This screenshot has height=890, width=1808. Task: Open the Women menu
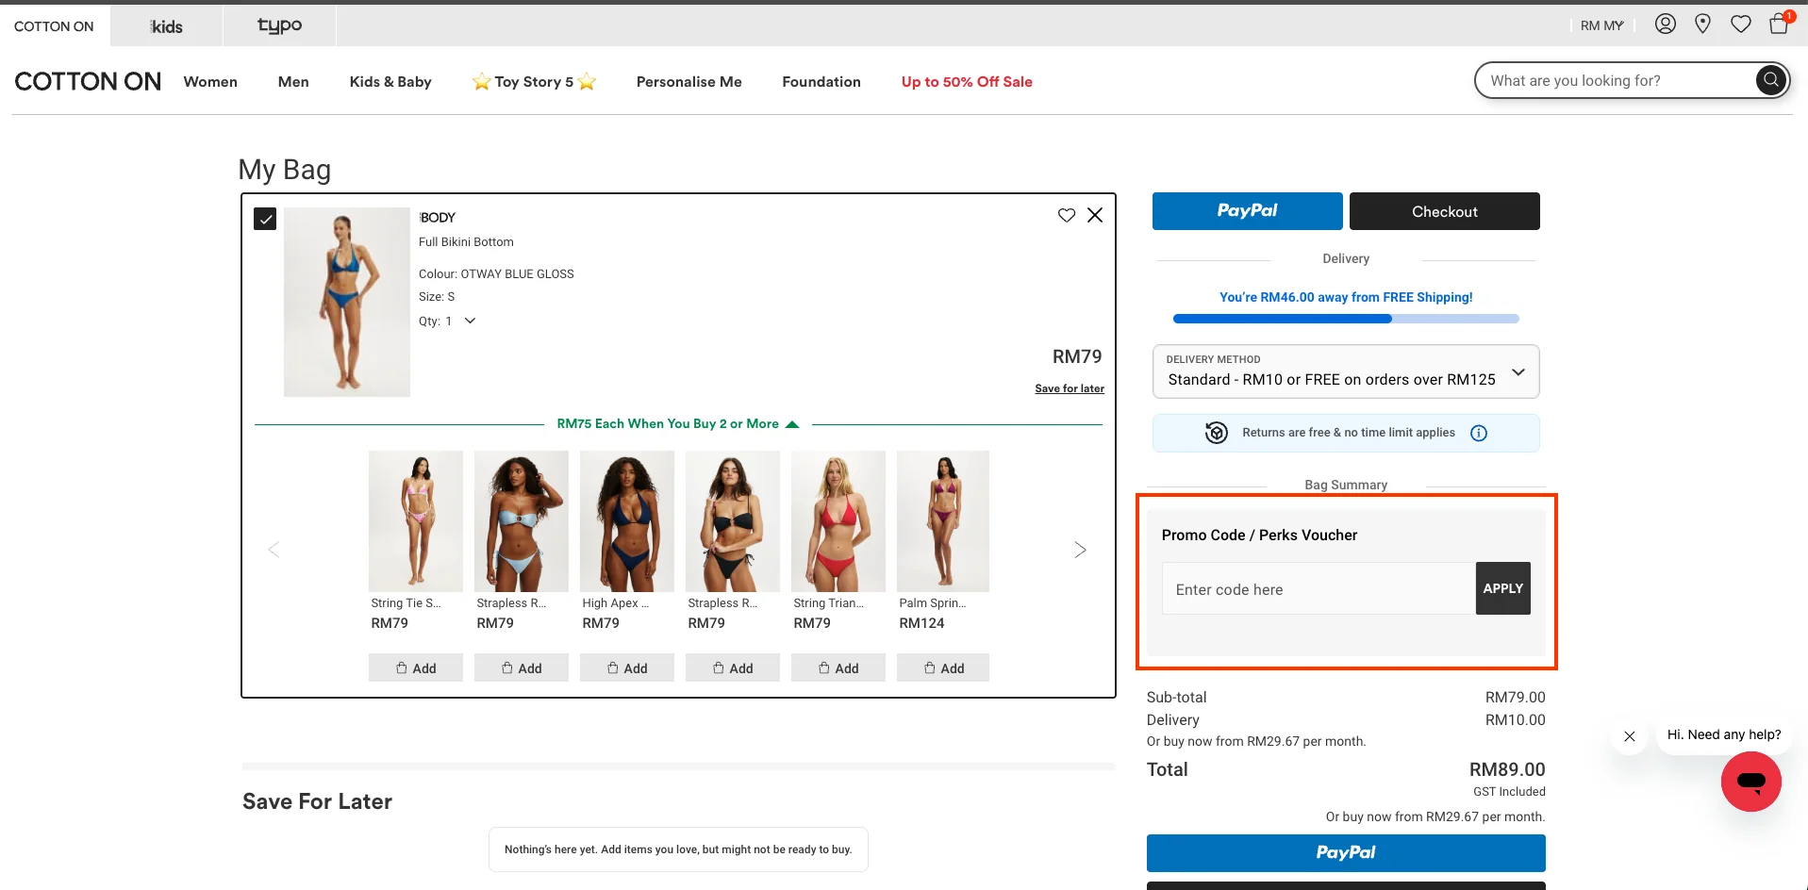[x=210, y=82]
